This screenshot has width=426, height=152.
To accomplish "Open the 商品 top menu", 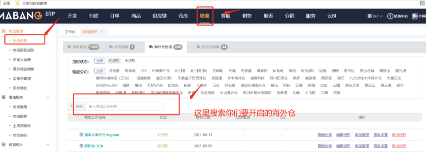I will click(136, 16).
